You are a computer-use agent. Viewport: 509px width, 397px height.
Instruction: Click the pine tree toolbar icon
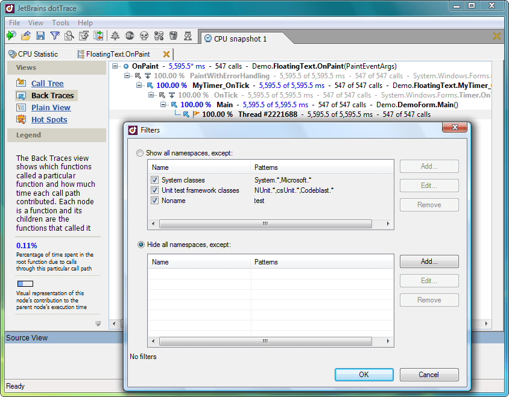coord(115,36)
